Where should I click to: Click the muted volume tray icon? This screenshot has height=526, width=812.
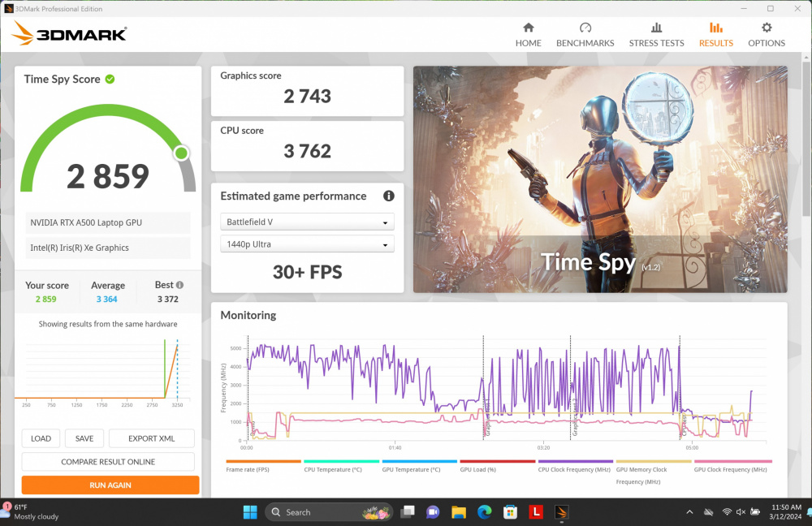(x=741, y=512)
